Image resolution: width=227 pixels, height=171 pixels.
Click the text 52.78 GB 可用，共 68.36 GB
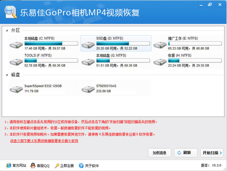(x=45, y=66)
